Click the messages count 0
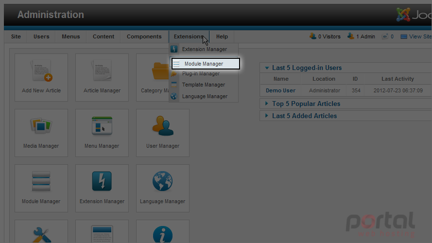 [392, 36]
